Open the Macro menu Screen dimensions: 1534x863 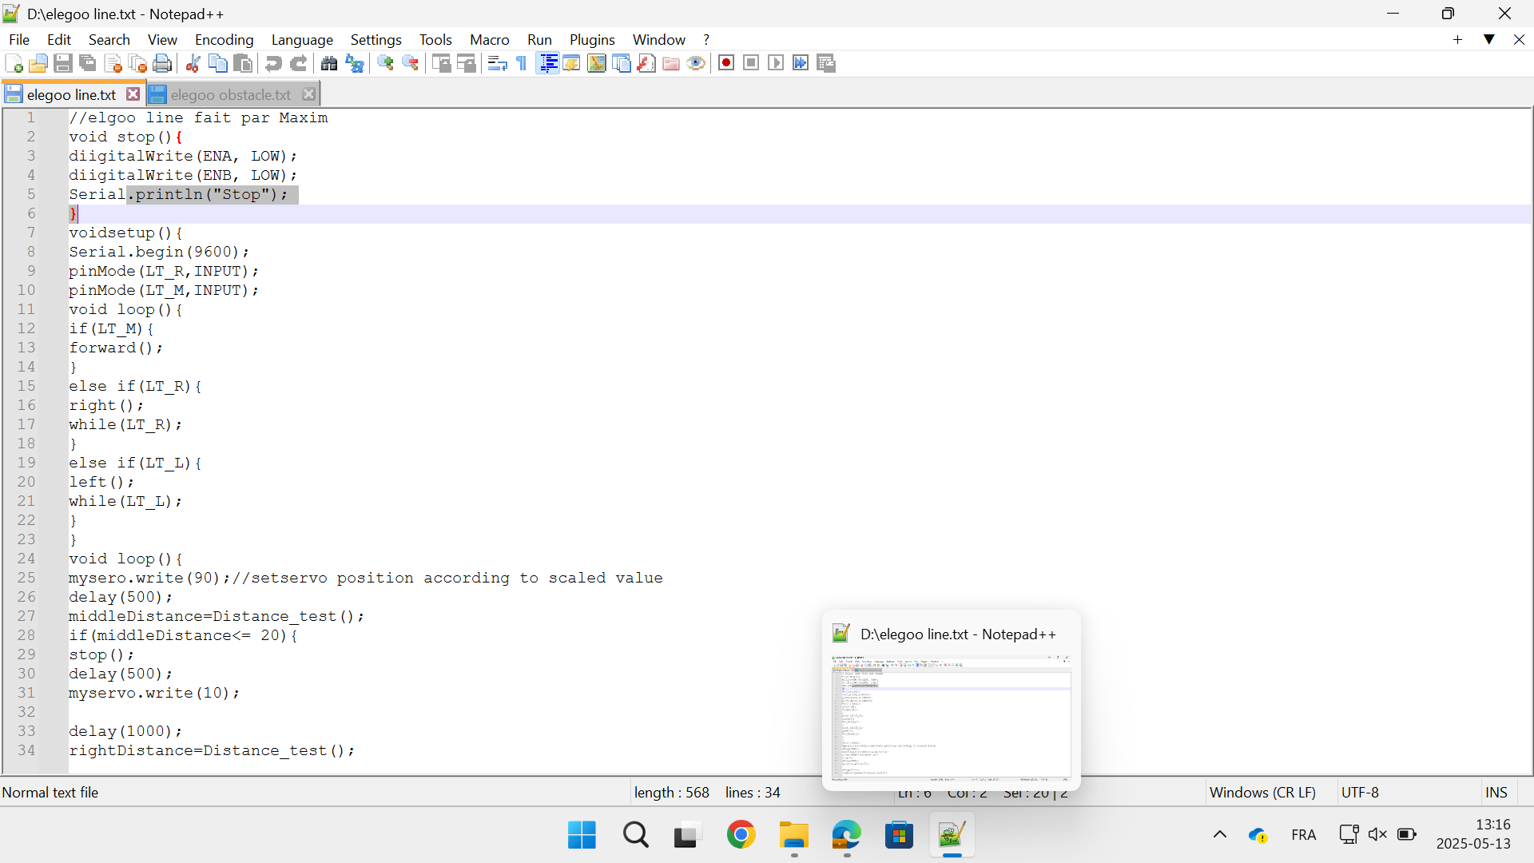[x=490, y=39]
